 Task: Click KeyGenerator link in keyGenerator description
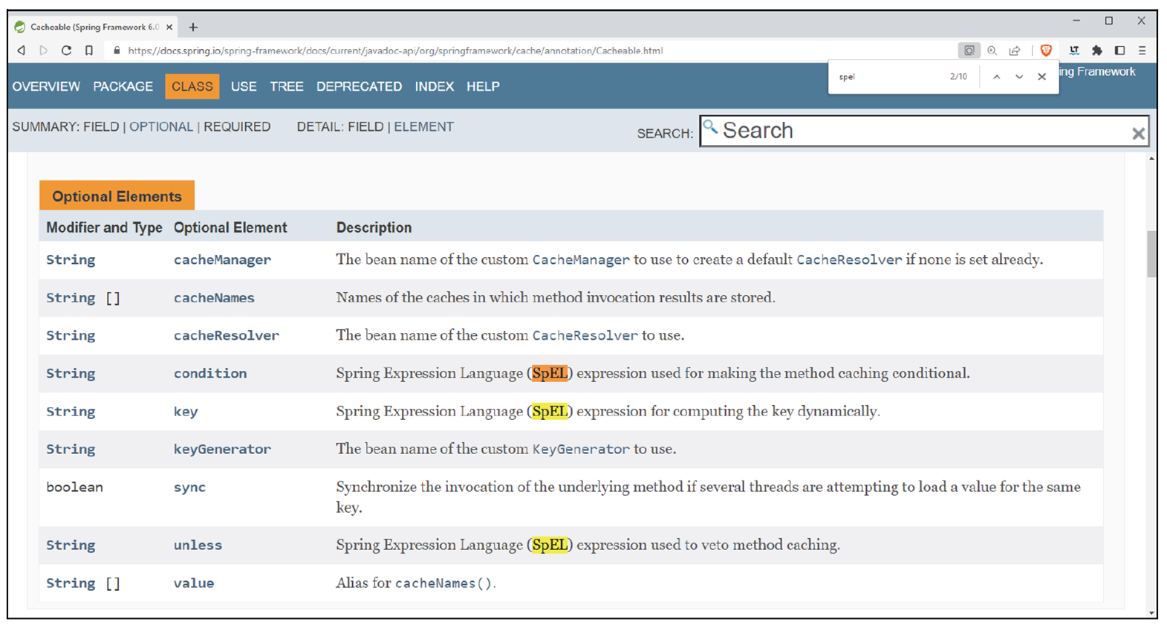[581, 449]
